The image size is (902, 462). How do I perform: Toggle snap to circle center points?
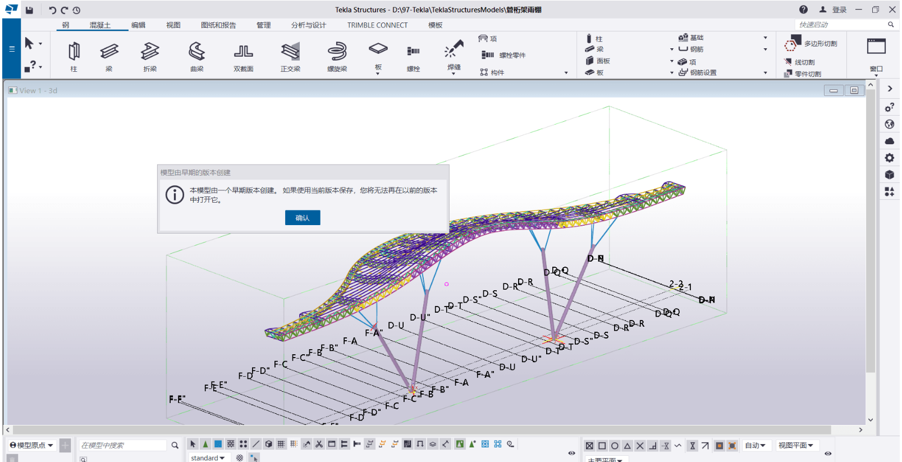click(615, 446)
